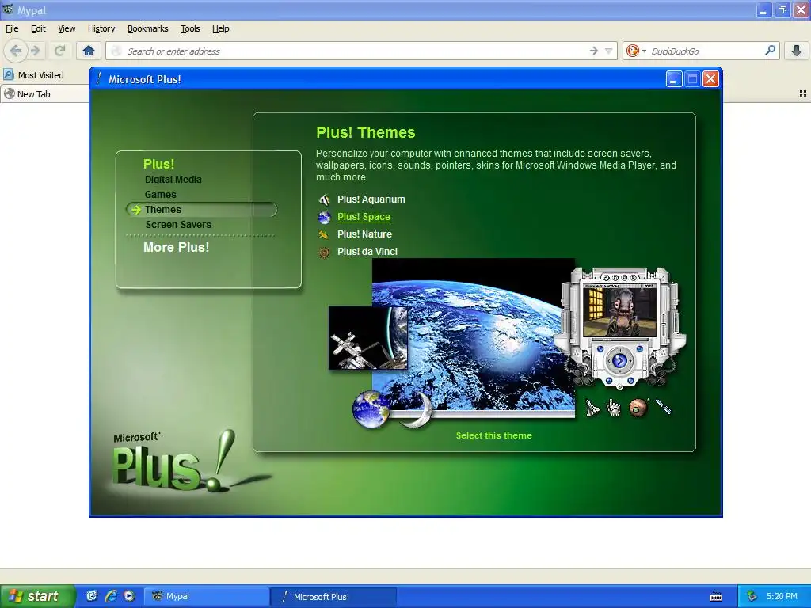Select the Plus! Nature theme

pos(364,234)
